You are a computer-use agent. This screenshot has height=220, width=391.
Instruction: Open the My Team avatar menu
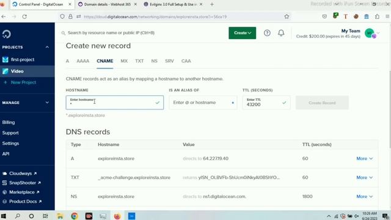click(370, 33)
